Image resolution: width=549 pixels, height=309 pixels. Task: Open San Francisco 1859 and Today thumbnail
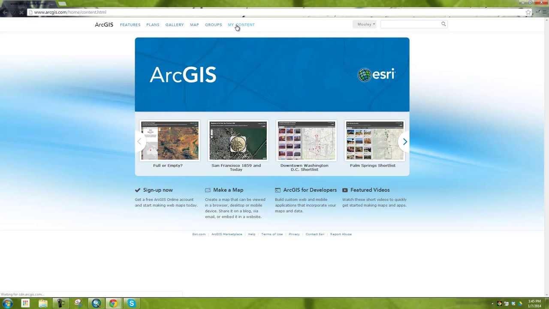coord(238,140)
